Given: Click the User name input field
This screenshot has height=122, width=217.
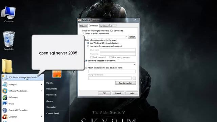Looking at the screenshot, I should (118, 50).
